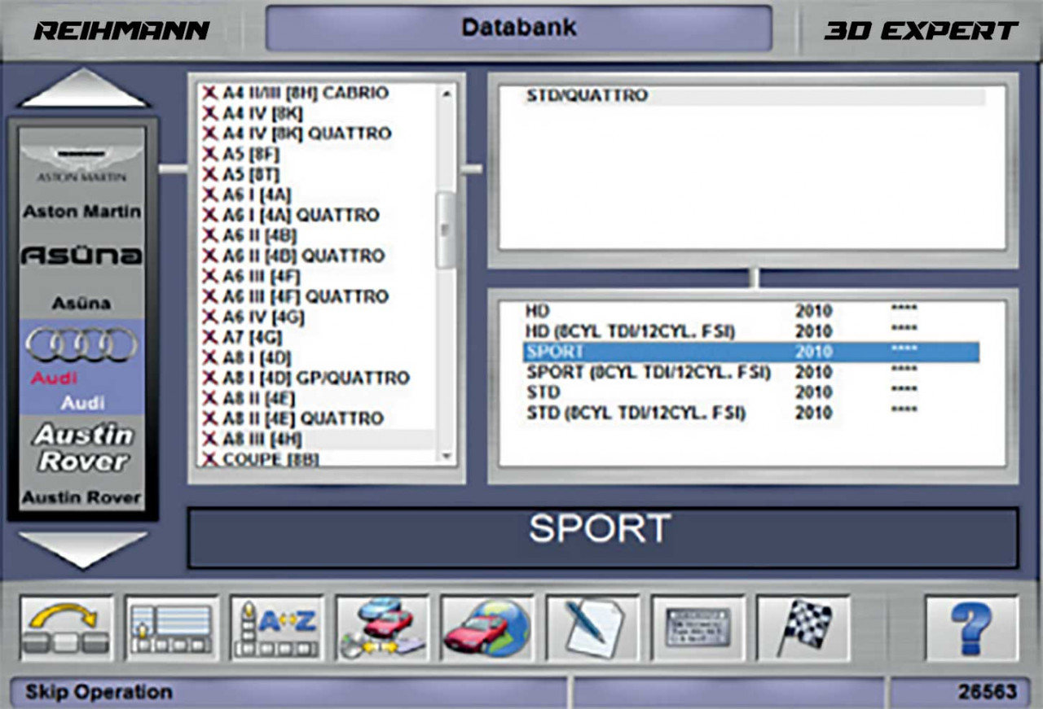
Task: Select the STD 2010 row
Action: [x=750, y=392]
